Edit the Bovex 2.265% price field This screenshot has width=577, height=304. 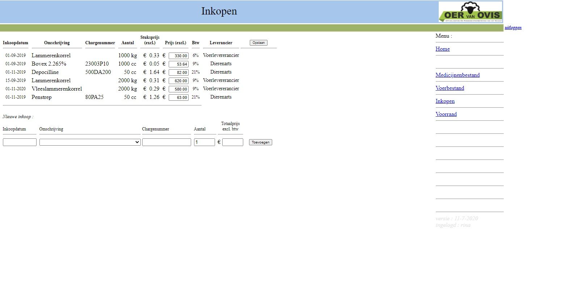pyautogui.click(x=178, y=64)
